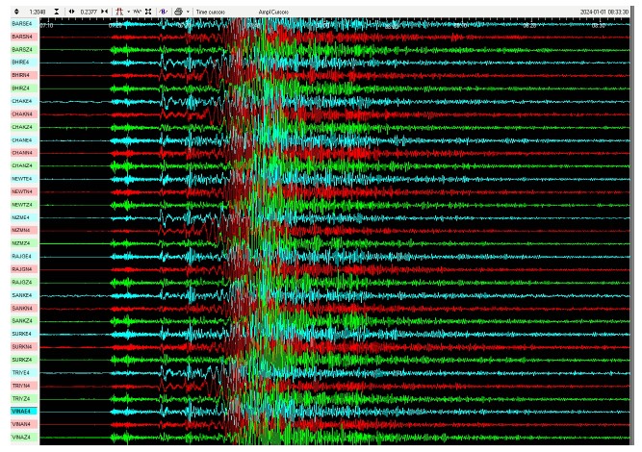Click the date-time display 2024-01-01 08:33:30
This screenshot has height=452, width=642.
click(604, 11)
